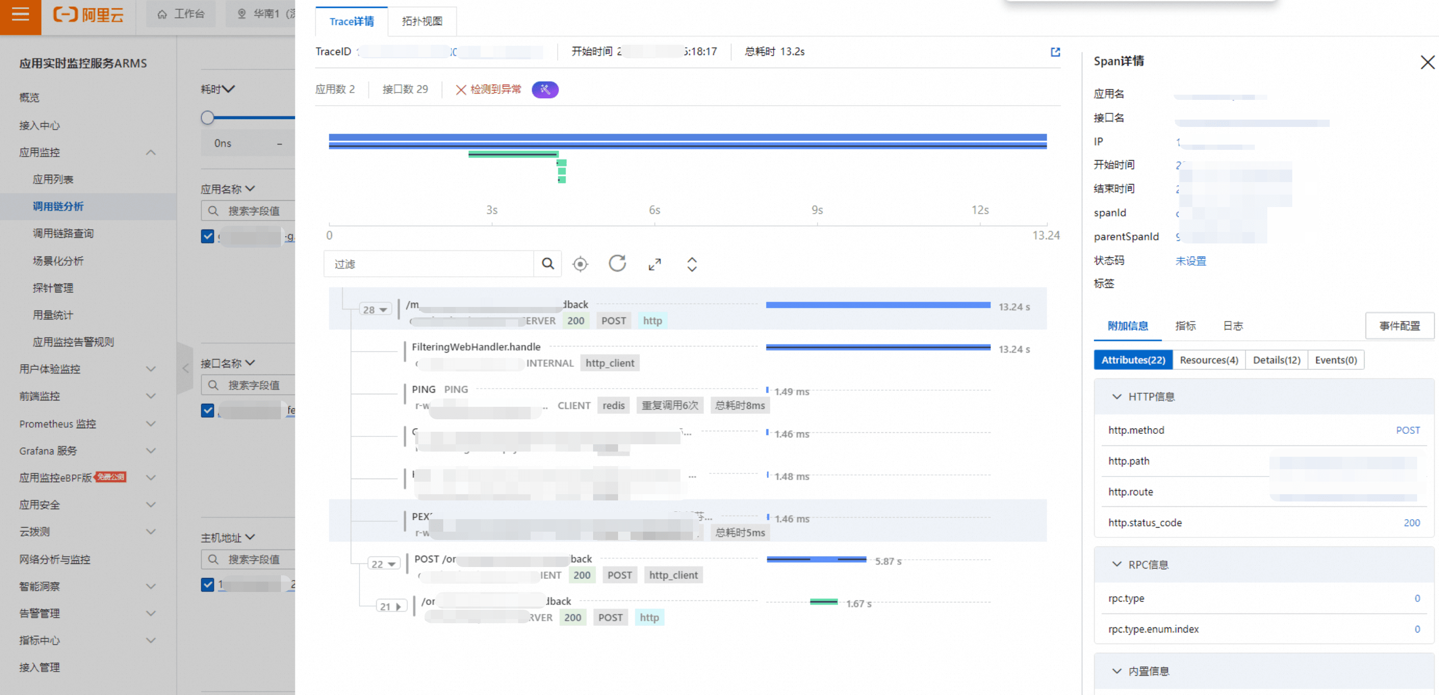Click the locate target icon in toolbar
Viewport: 1439px width, 695px height.
point(580,264)
